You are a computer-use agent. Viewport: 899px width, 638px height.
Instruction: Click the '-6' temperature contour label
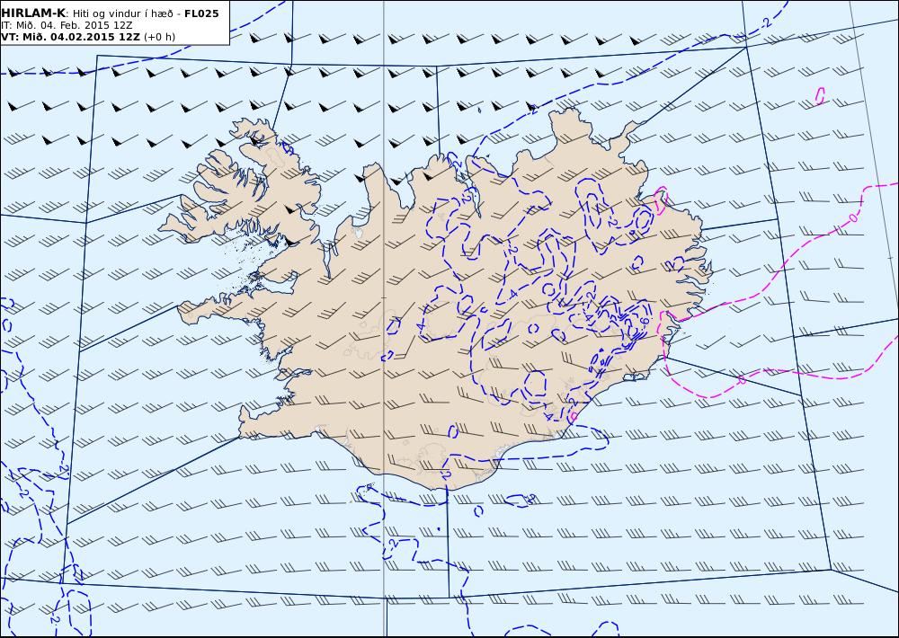643,321
